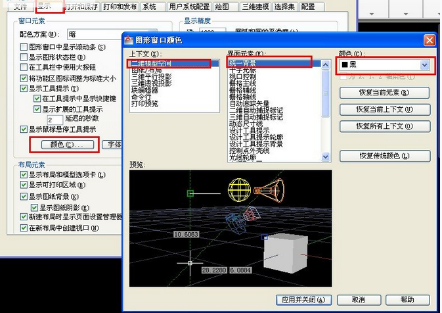The height and width of the screenshot is (313, 442).
Task: Disable 显示工具提示 checkbox
Action: pyautogui.click(x=24, y=88)
